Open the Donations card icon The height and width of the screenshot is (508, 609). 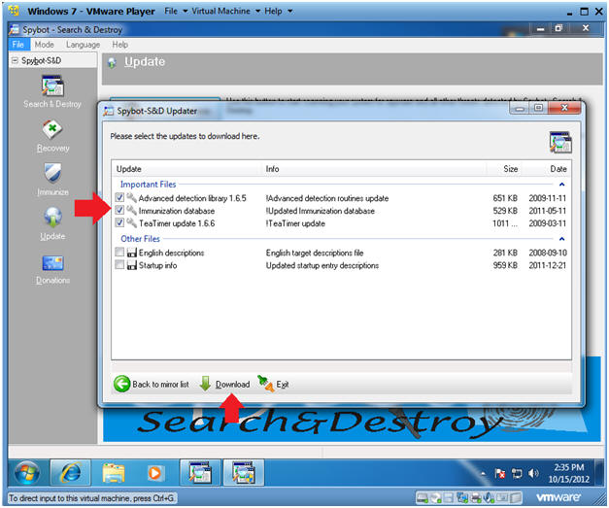[52, 263]
